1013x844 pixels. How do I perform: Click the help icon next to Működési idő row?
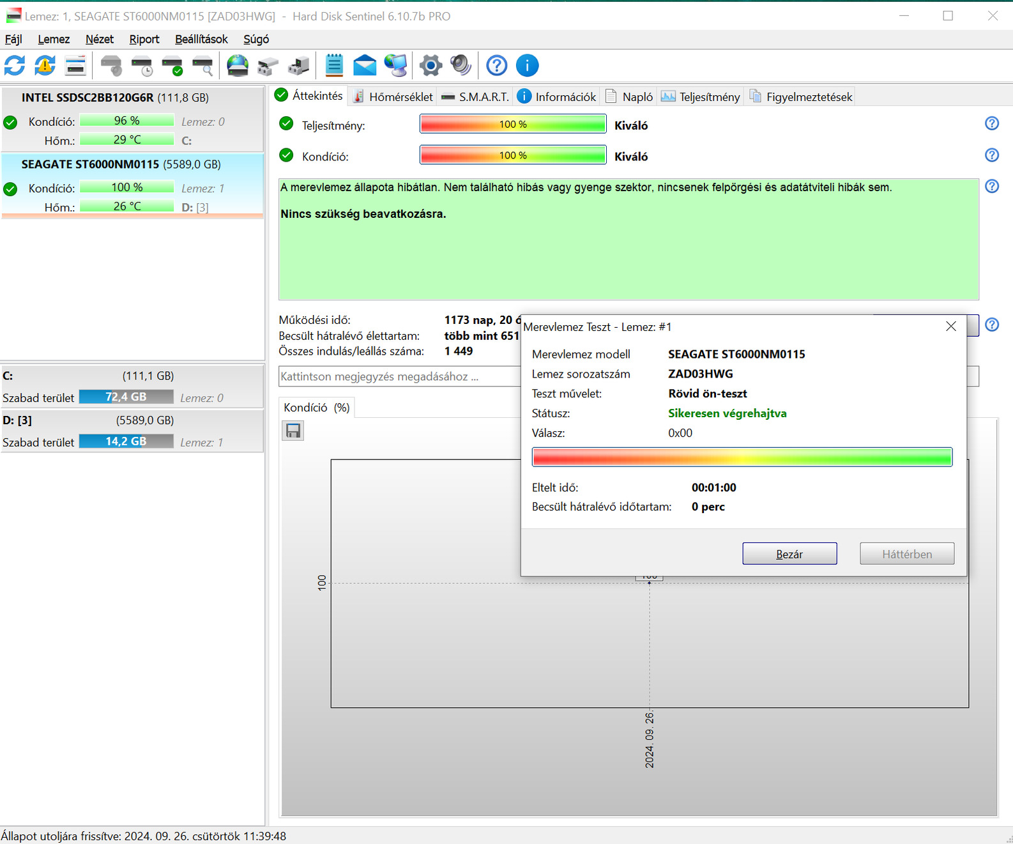pyautogui.click(x=991, y=325)
